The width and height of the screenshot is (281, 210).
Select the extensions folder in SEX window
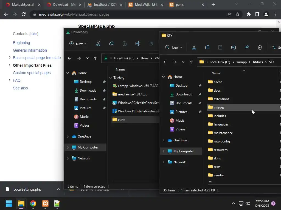coord(244,99)
